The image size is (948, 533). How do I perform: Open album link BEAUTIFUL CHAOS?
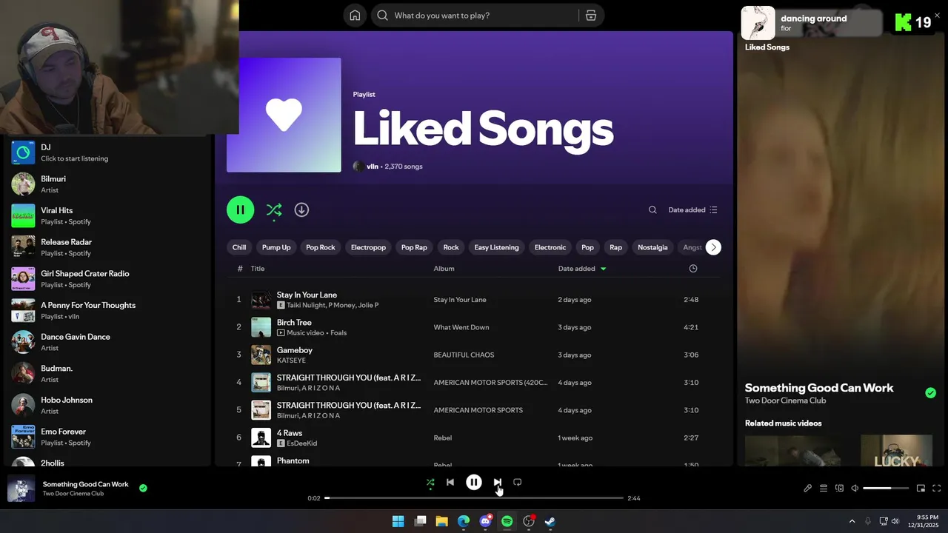coord(464,355)
